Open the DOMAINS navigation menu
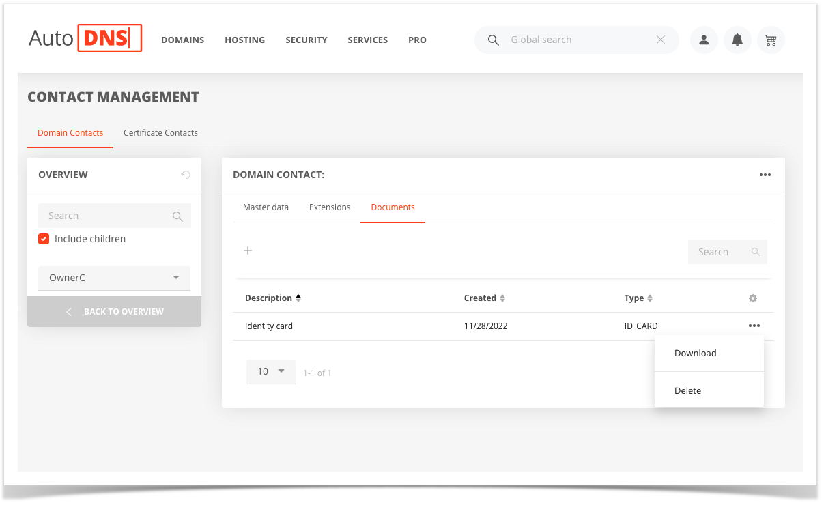 [183, 40]
